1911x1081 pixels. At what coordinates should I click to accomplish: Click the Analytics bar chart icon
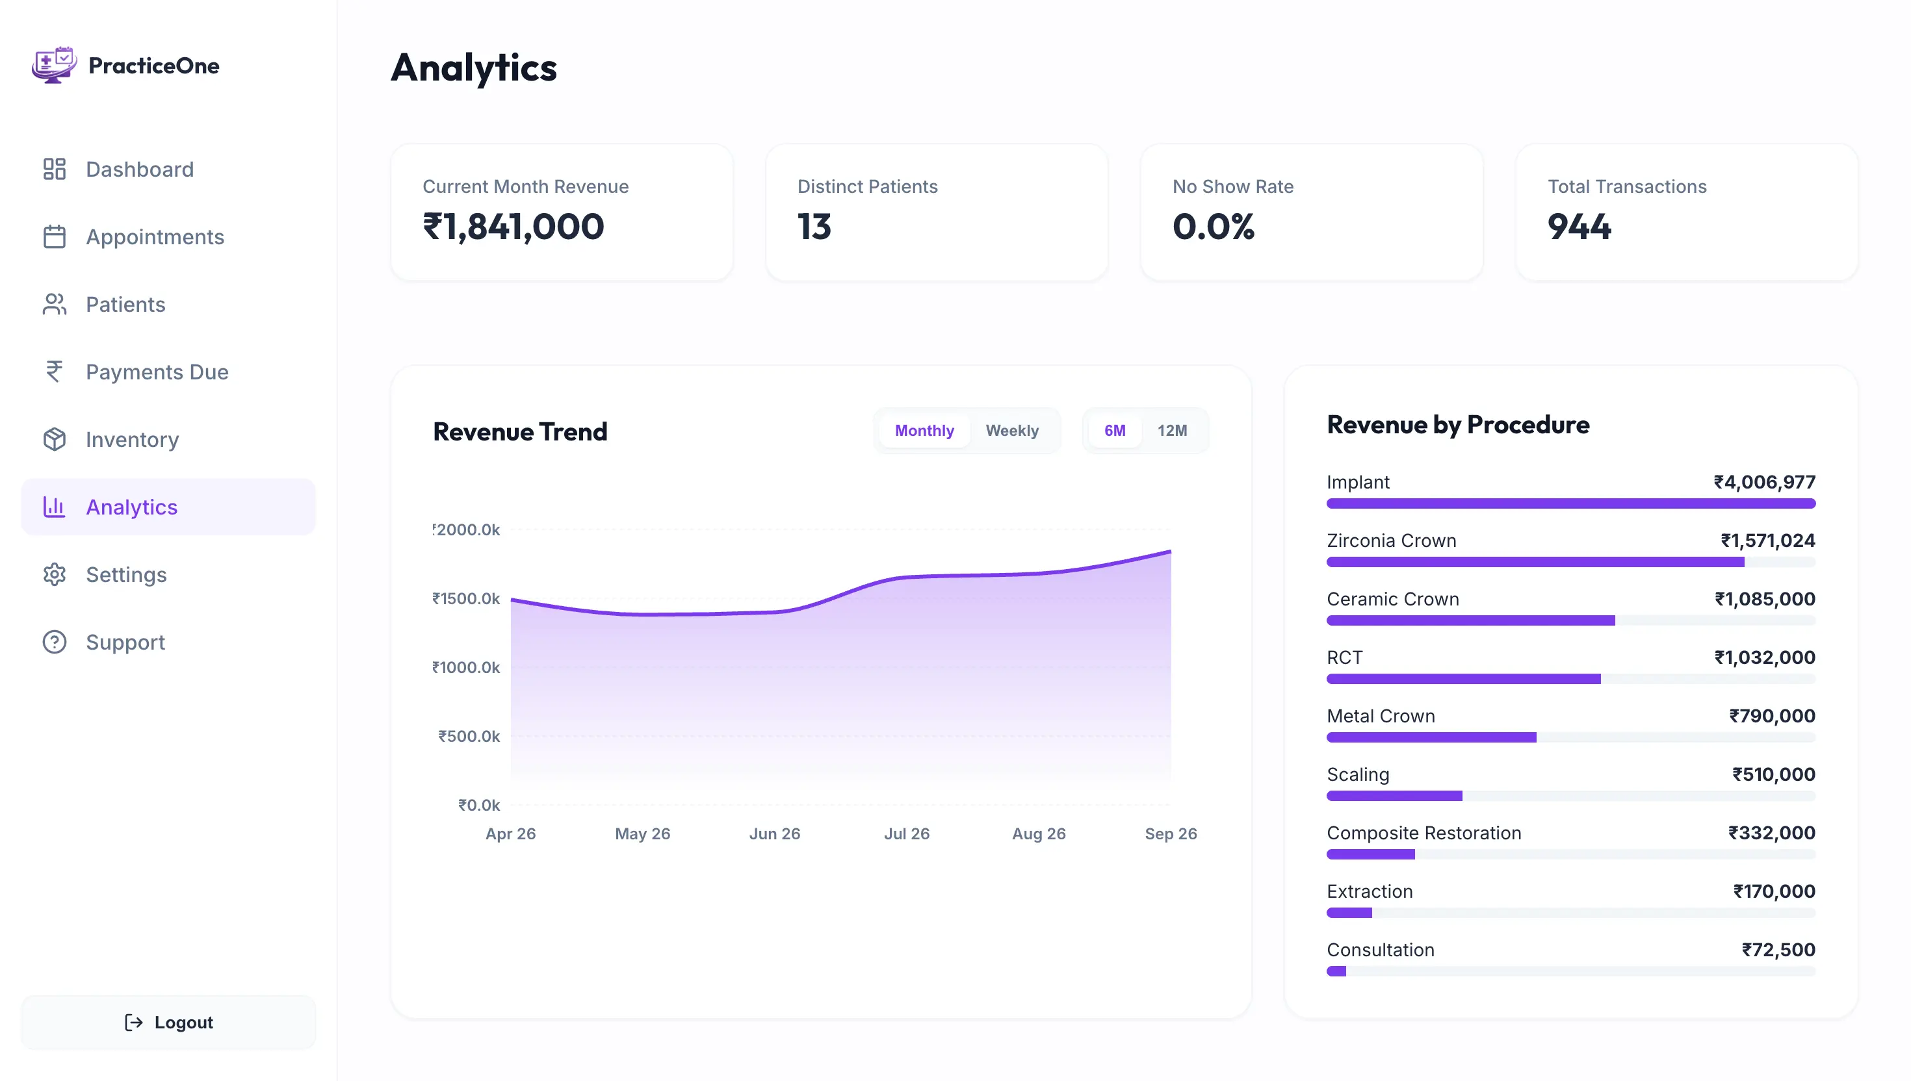point(54,507)
